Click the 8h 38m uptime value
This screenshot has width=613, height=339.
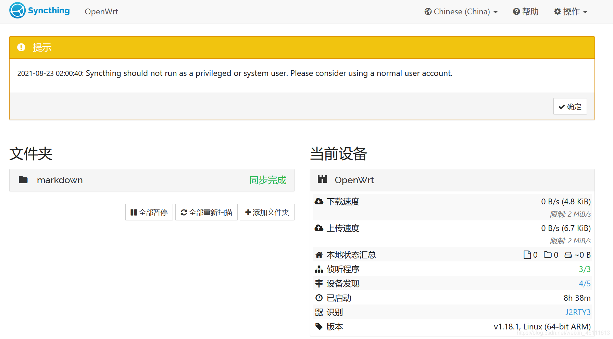point(577,298)
